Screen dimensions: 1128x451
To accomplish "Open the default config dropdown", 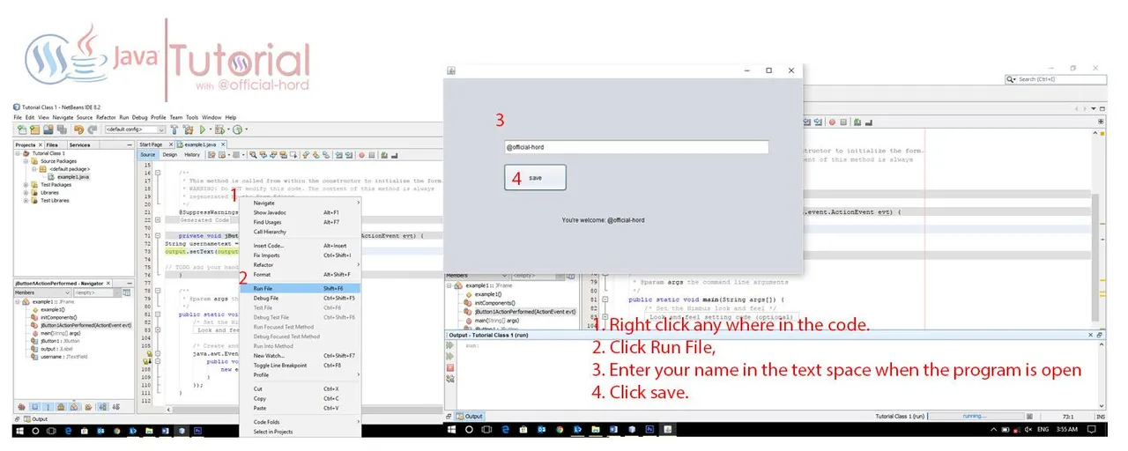I will click(x=135, y=129).
